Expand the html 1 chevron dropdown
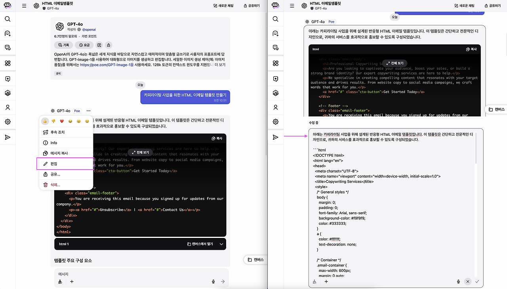Image resolution: width=507 pixels, height=289 pixels. click(221, 244)
